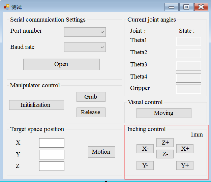Minimize the 测试 window
211x182 pixels.
click(x=172, y=7)
